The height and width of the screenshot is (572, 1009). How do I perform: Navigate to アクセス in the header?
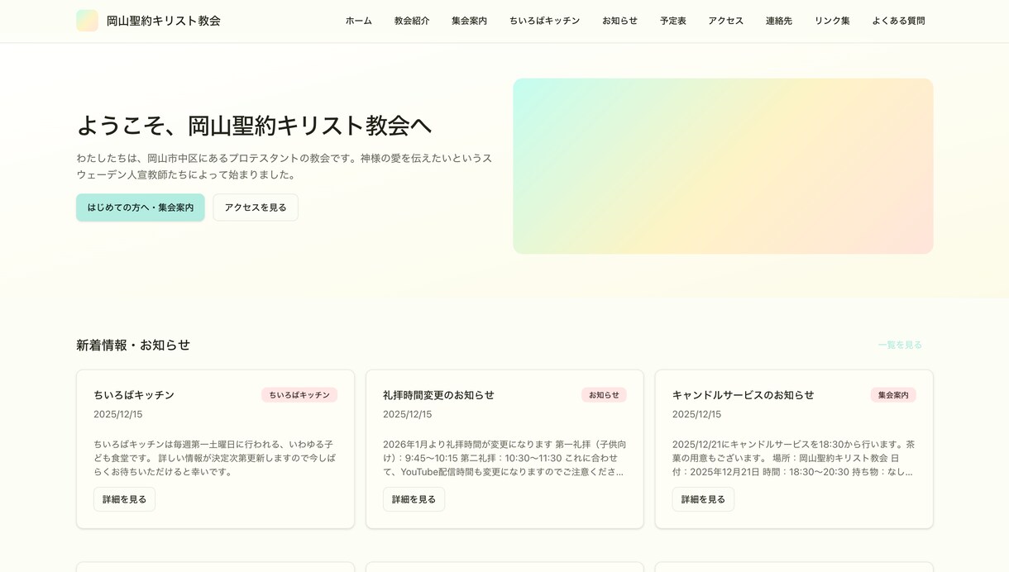tap(725, 21)
